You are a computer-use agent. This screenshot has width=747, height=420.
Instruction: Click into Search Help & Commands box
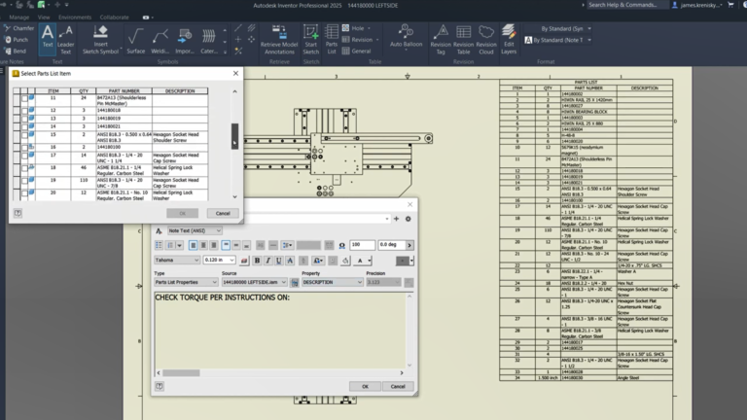pos(625,5)
